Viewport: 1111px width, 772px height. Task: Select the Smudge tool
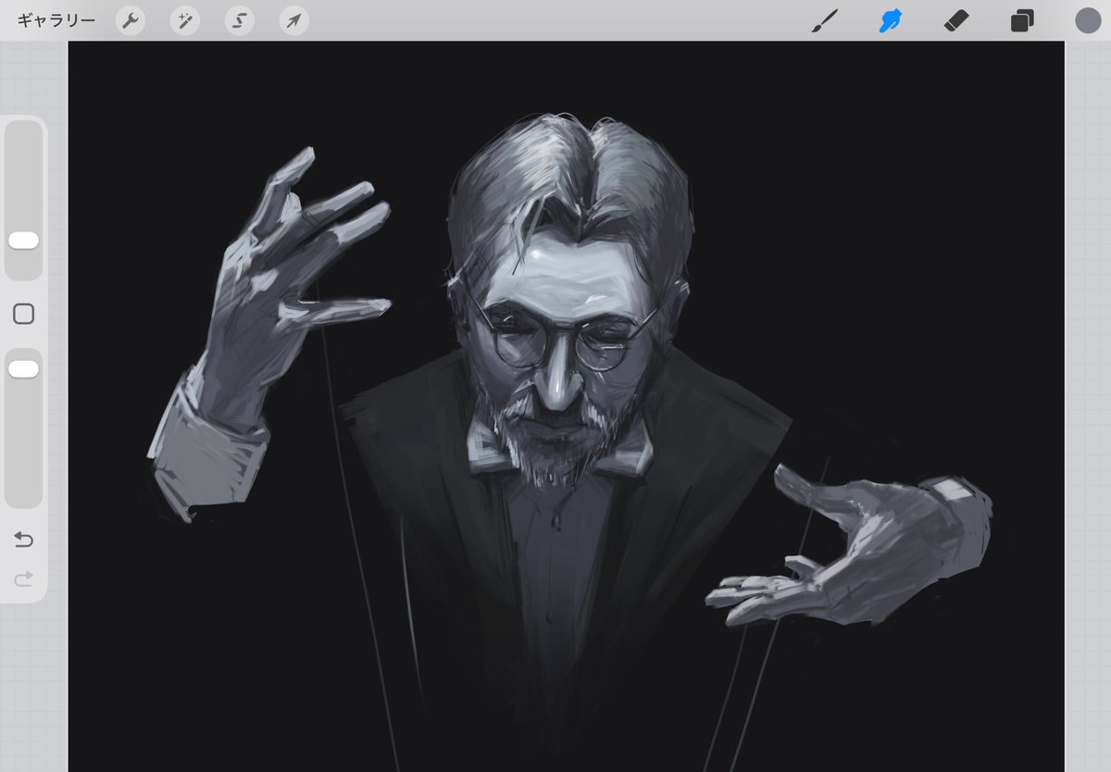click(891, 20)
